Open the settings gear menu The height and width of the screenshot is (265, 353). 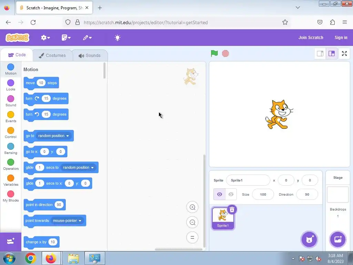tap(45, 38)
